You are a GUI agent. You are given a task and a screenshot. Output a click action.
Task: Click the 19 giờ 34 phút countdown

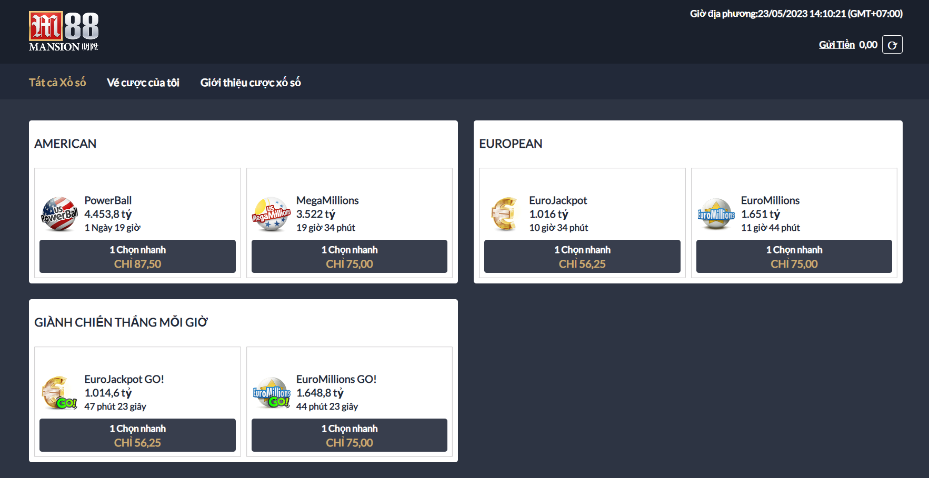tap(326, 228)
